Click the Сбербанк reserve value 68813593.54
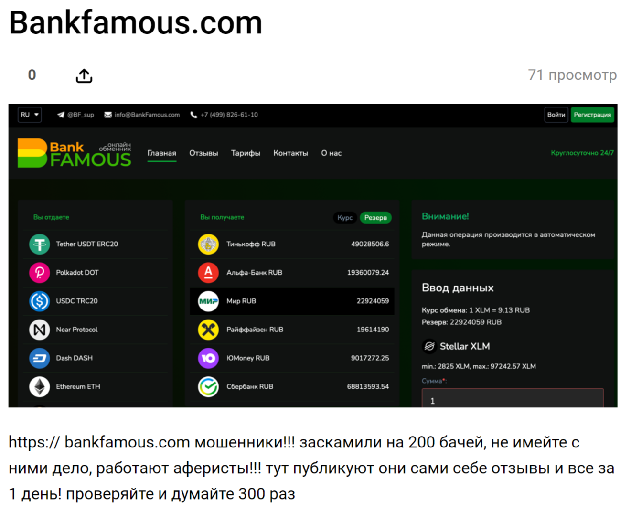 click(368, 387)
